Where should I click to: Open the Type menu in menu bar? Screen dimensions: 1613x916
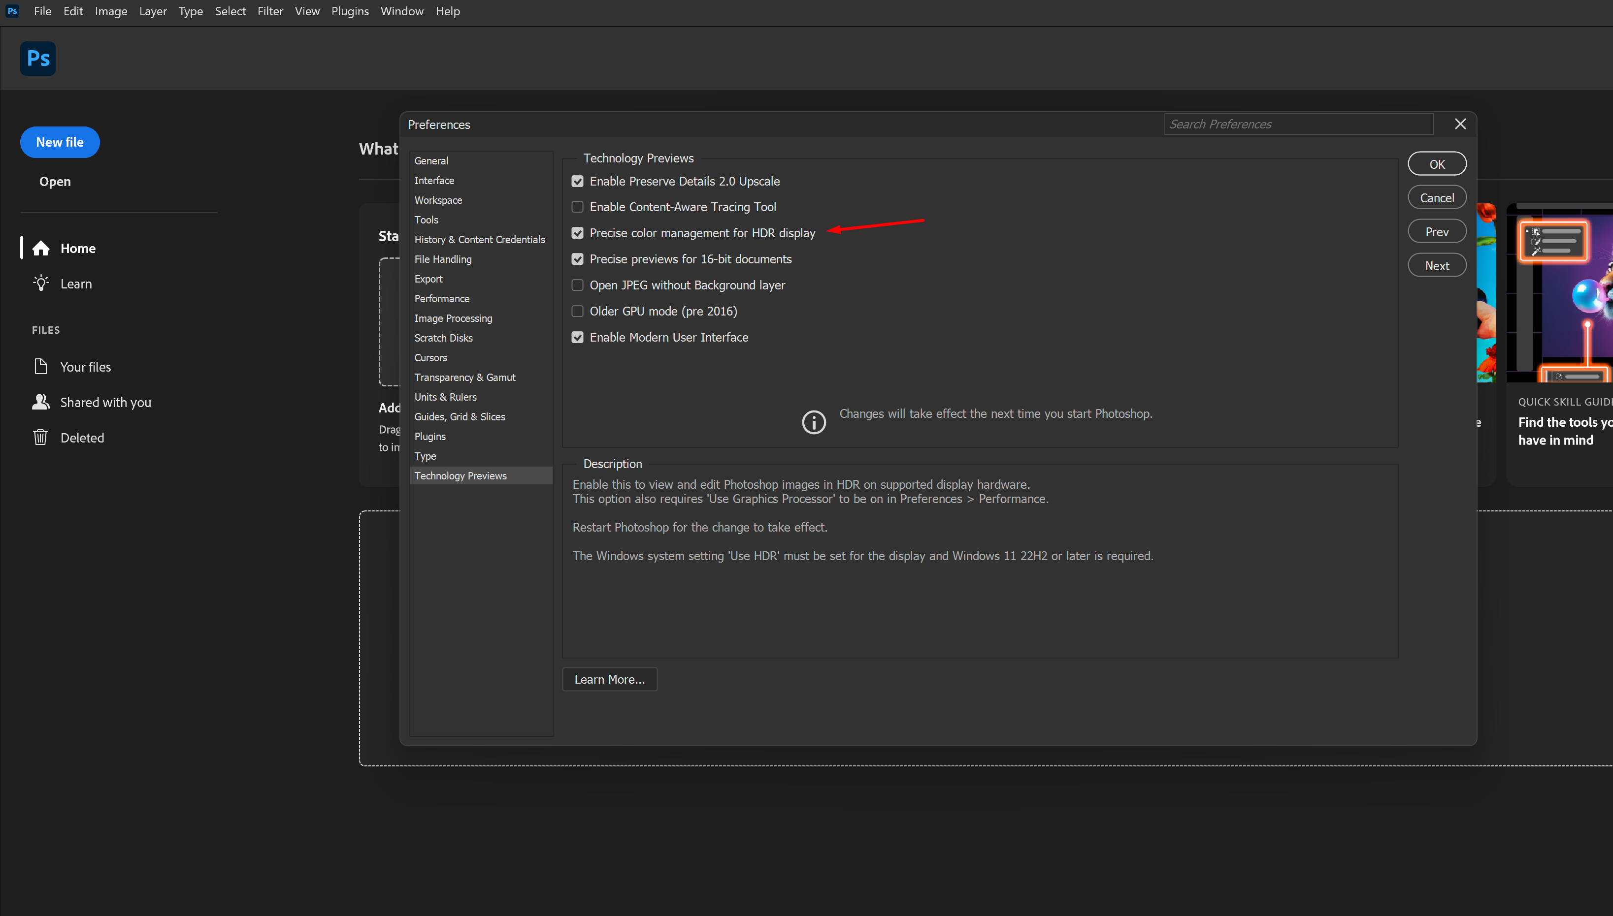pyautogui.click(x=191, y=11)
